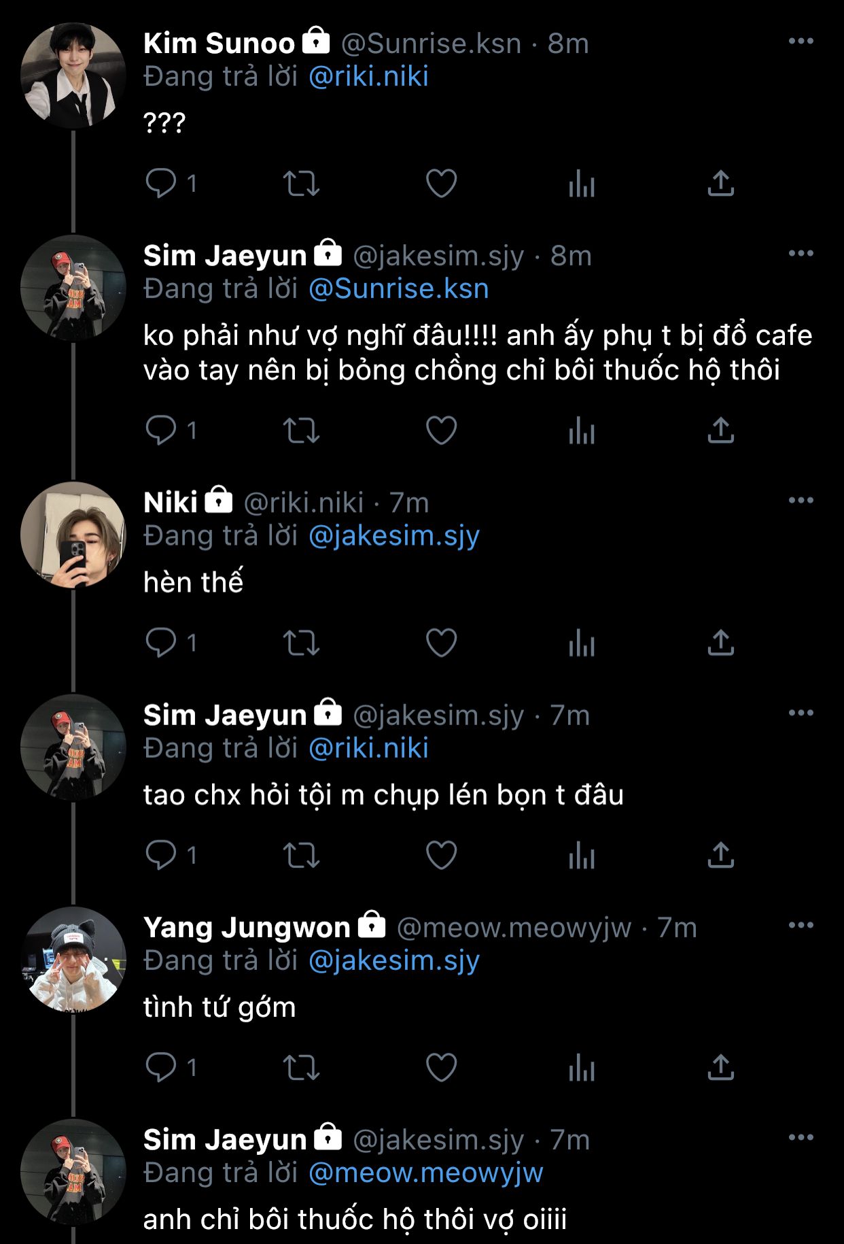The height and width of the screenshot is (1244, 844).
Task: Open the @meow.meowyjw mention link
Action: pos(425,1173)
